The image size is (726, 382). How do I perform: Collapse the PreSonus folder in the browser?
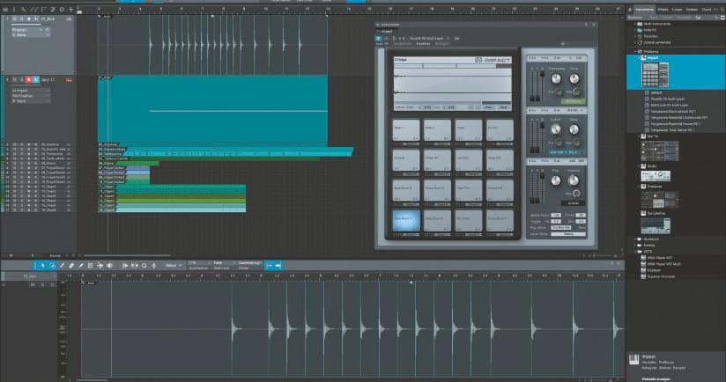[x=636, y=52]
